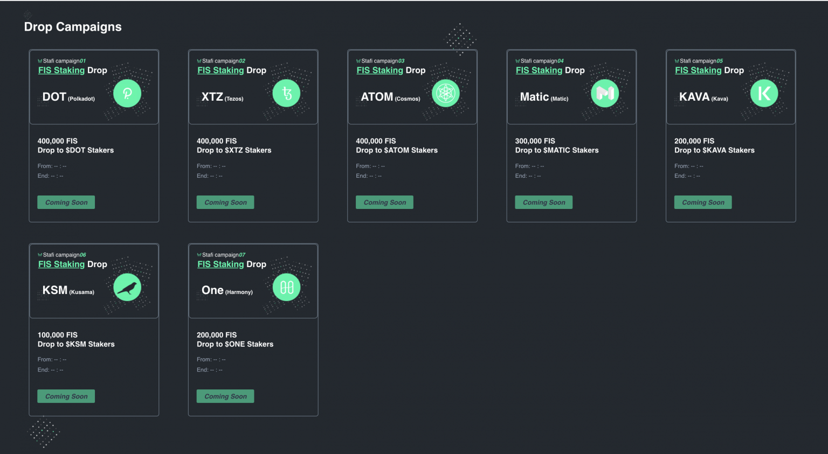Click the Stafi campaign06 label
Screen dimensions: 828x454
65,255
